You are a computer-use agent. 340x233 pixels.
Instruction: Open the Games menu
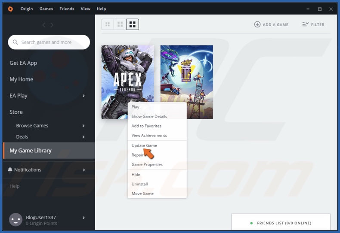46,9
